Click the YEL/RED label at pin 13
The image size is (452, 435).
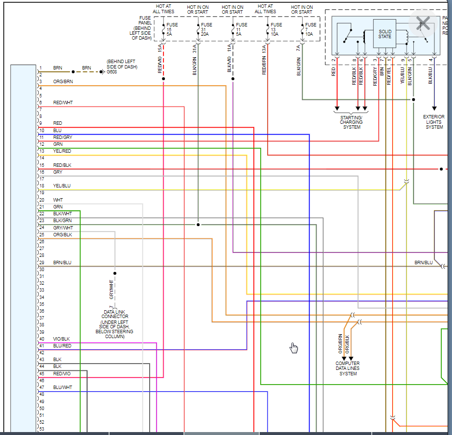click(62, 151)
